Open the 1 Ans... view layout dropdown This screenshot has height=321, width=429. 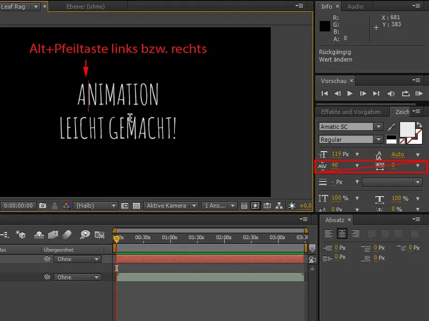click(x=219, y=205)
